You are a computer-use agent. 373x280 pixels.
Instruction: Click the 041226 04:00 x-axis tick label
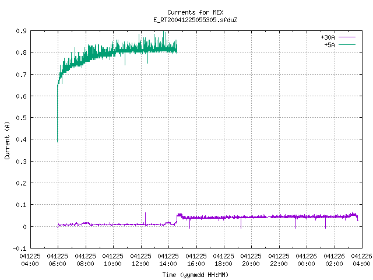[361, 260]
